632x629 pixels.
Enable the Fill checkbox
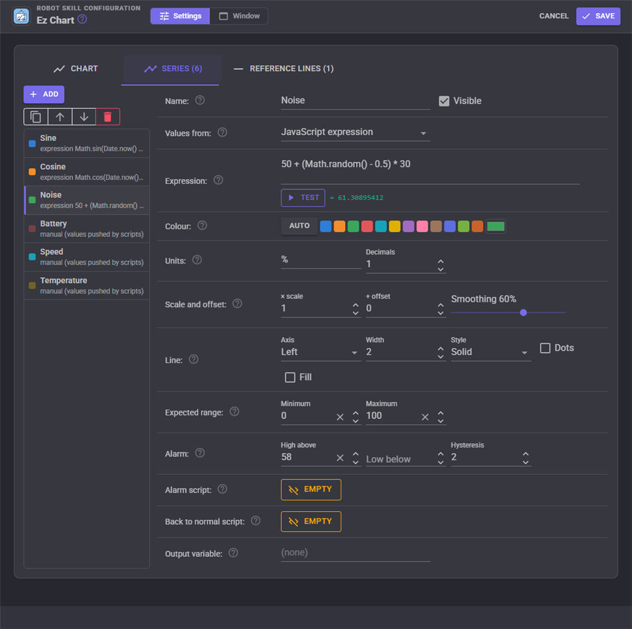tap(290, 377)
